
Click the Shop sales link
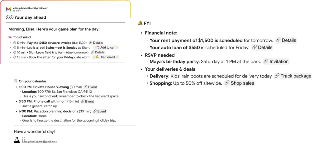pos(239,83)
